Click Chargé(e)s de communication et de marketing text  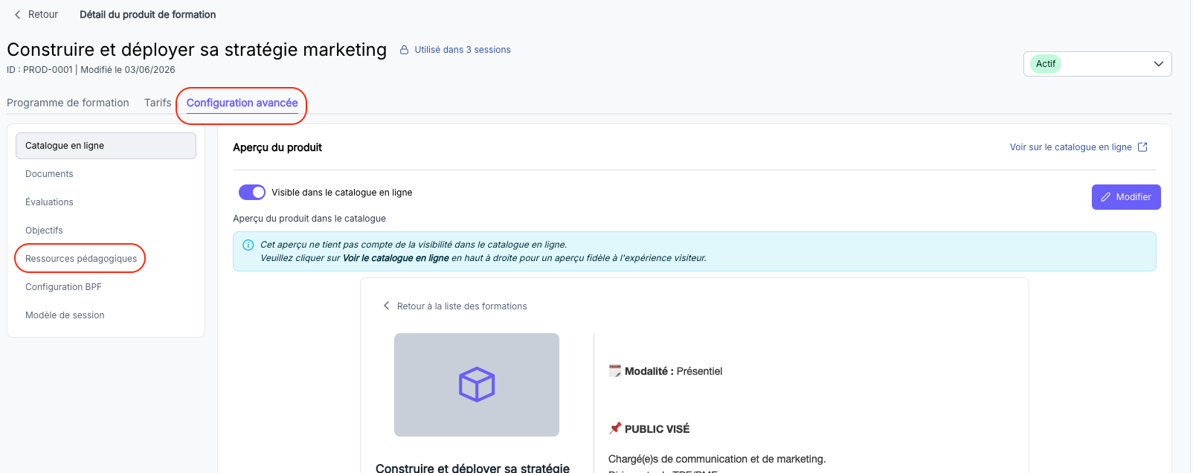coord(717,459)
